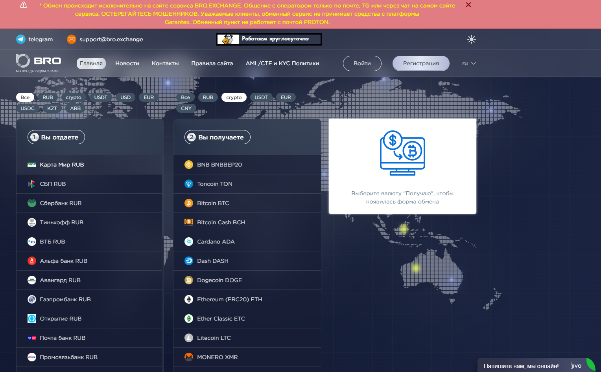The width and height of the screenshot is (601, 372).
Task: Click the Войти button
Action: tap(362, 63)
